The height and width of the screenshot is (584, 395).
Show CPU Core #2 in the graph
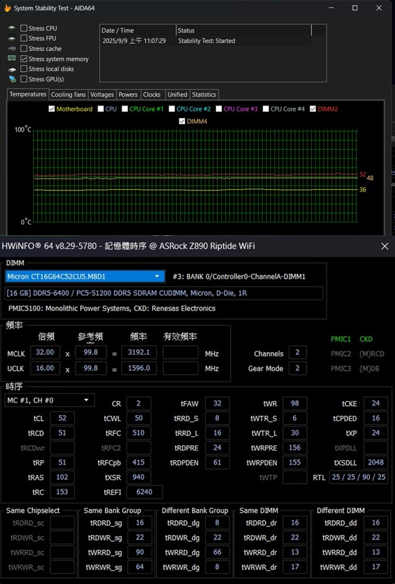click(x=172, y=109)
